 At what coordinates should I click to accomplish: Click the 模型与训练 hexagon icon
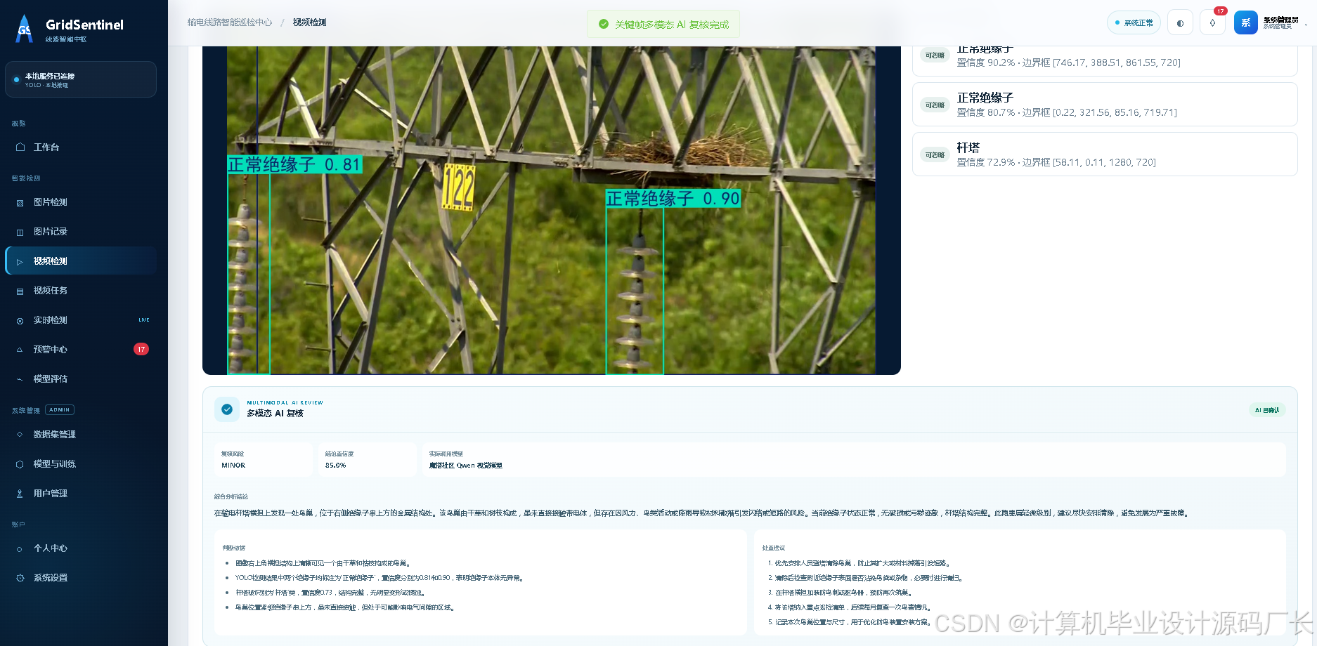pyautogui.click(x=20, y=464)
